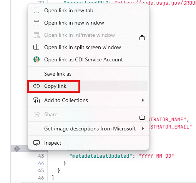The height and width of the screenshot is (183, 196).
Task: Click the STRATOR_EMAIL value text
Action: [170, 127]
